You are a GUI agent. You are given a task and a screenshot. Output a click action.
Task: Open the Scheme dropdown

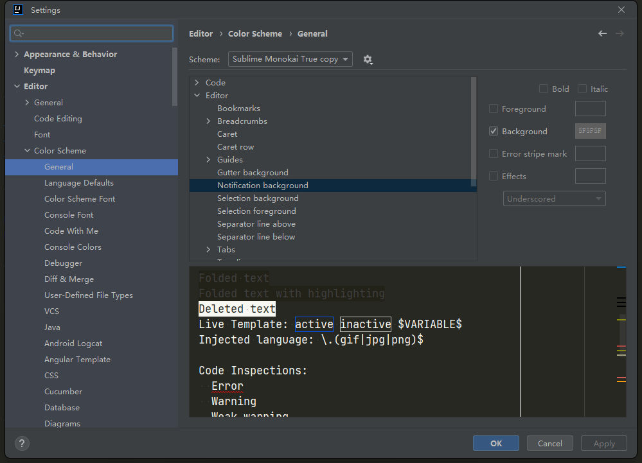(x=290, y=59)
